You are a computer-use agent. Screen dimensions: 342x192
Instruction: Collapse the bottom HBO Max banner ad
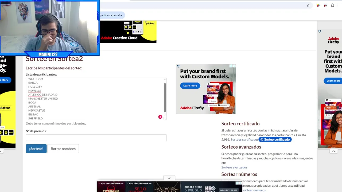pos(169,178)
